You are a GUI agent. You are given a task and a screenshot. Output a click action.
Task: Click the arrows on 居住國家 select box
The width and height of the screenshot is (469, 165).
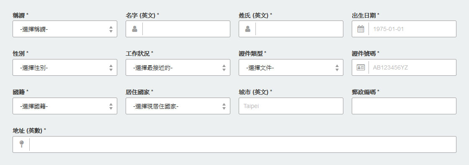coord(224,106)
